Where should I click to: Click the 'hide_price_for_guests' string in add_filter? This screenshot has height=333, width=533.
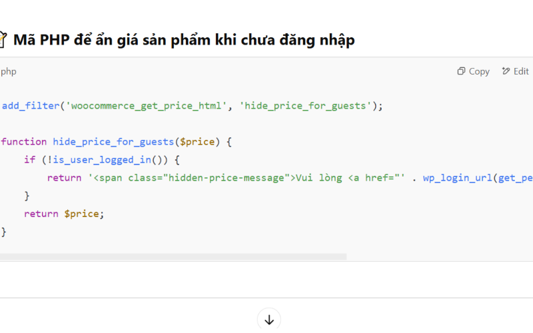(x=305, y=106)
